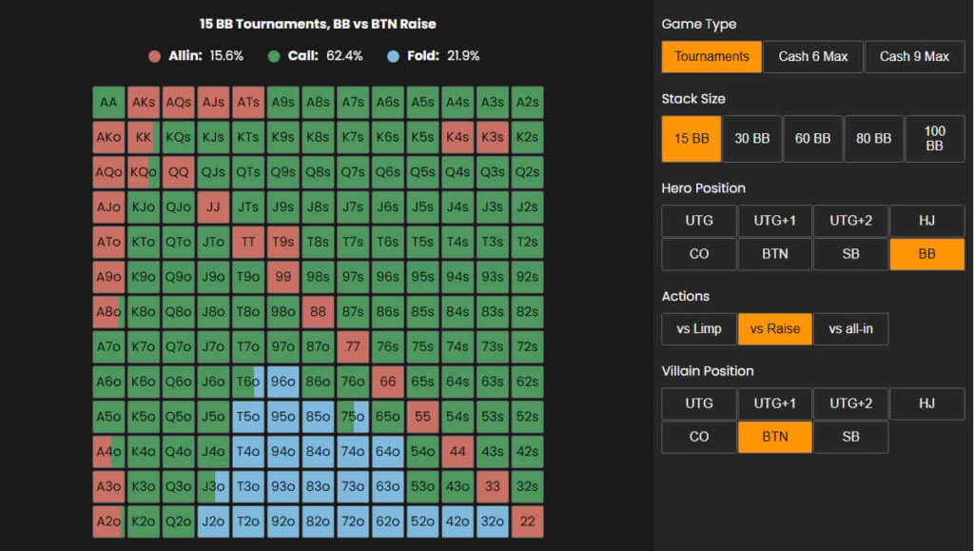Select the AKs hand cell

click(144, 102)
